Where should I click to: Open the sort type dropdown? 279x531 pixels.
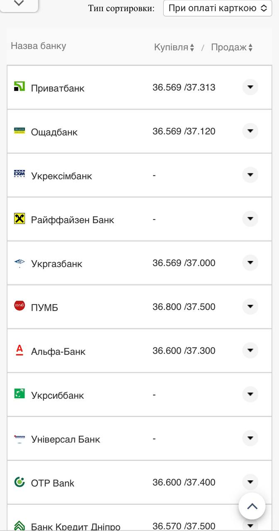pos(218,8)
